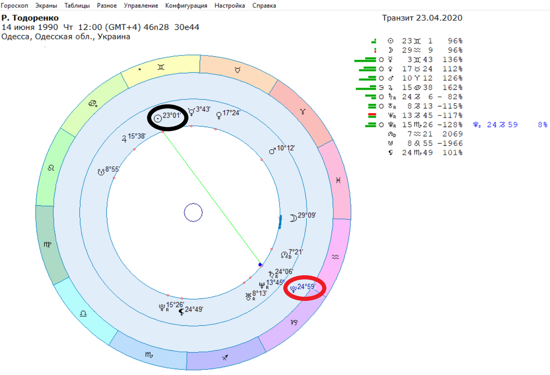Viewport: 550px width, 375px height.
Task: Select the Capricorn sign on the zodiac ring
Action: [294, 322]
